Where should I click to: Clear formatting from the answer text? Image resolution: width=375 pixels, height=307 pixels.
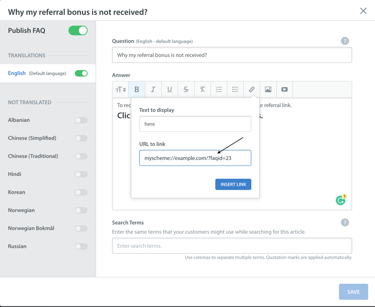point(202,89)
